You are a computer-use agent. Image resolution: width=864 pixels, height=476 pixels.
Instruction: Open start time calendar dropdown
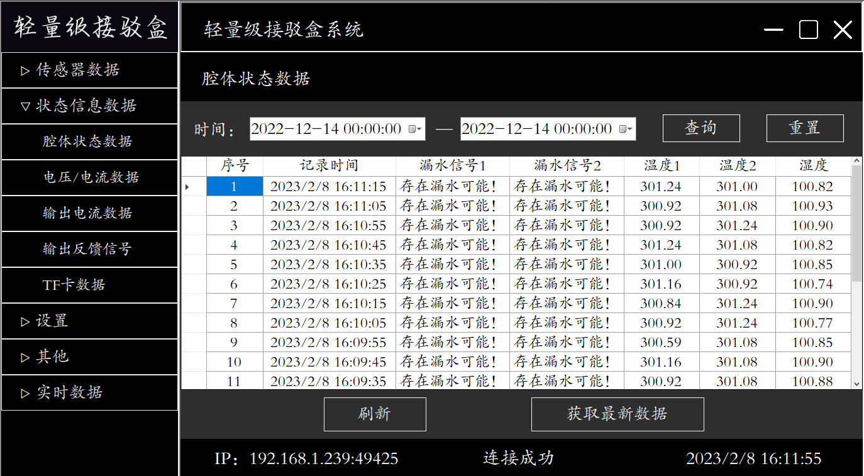point(414,129)
